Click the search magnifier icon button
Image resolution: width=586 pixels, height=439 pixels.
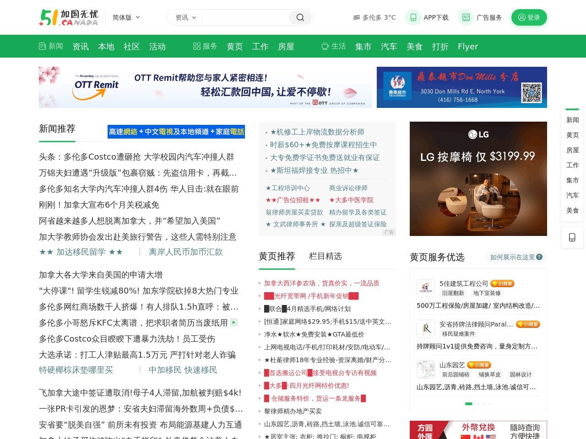[x=300, y=17]
